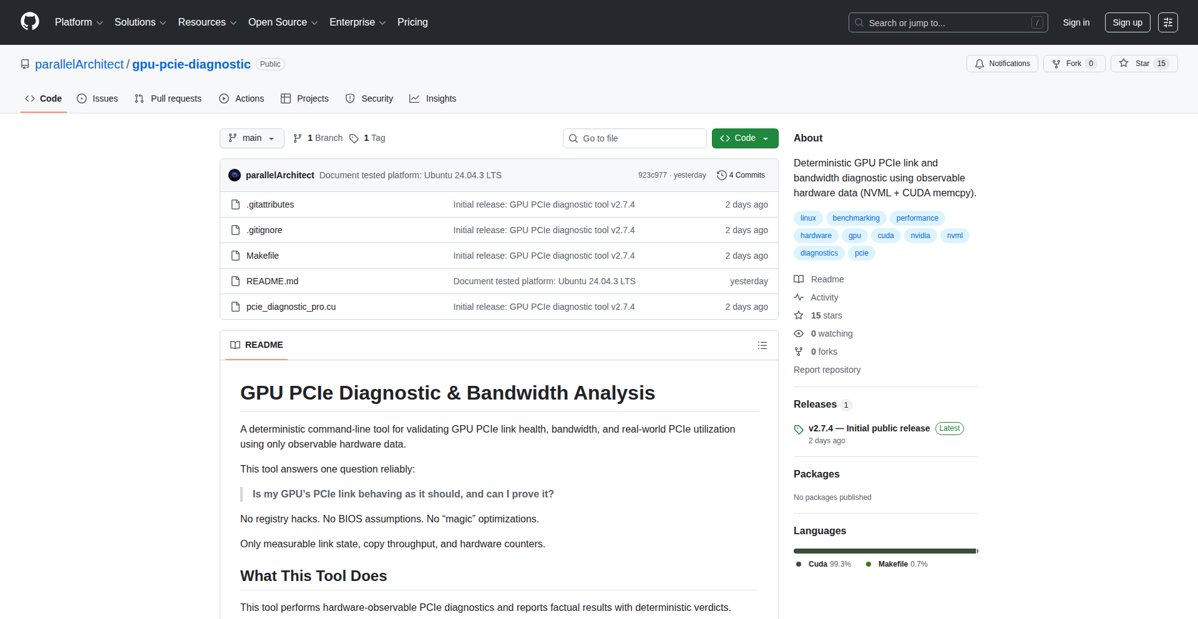Open the command palette icon near Sign up

(1167, 22)
